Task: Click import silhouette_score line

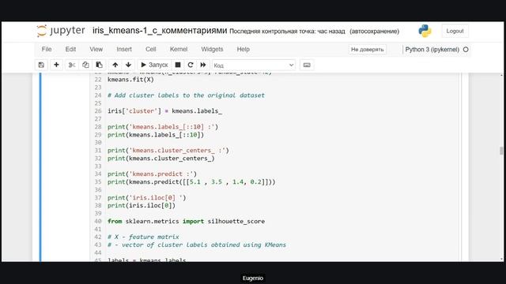Action: pyautogui.click(x=186, y=221)
